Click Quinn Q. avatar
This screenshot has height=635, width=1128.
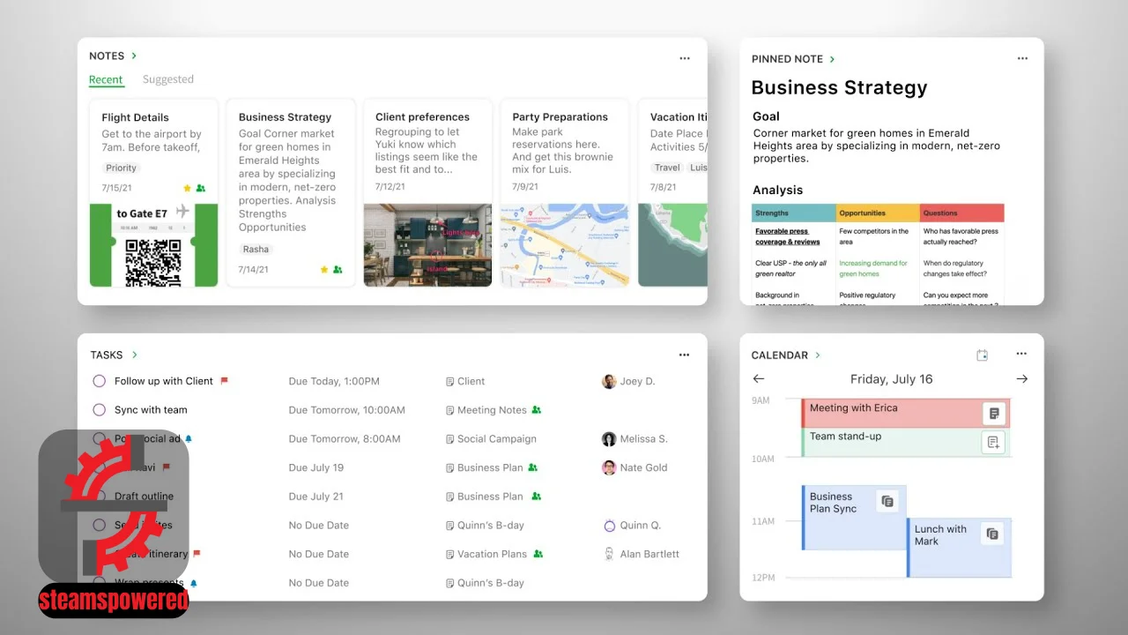tap(609, 526)
